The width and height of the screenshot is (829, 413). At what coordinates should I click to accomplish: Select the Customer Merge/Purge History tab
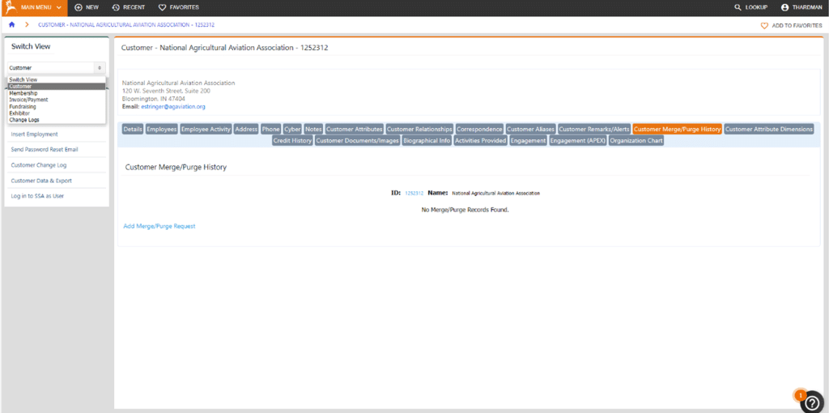[x=678, y=129]
